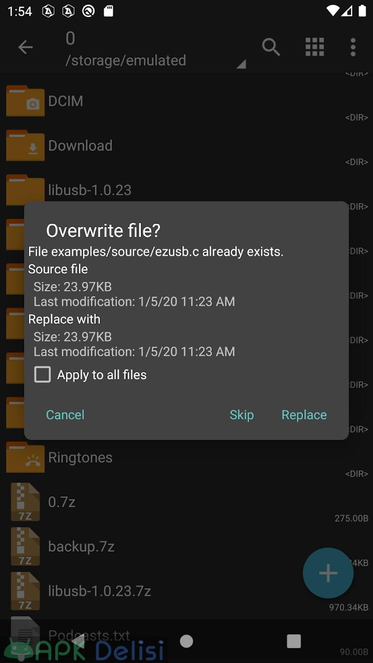Enable Apply to all files checkbox
Image resolution: width=373 pixels, height=663 pixels.
[x=42, y=374]
